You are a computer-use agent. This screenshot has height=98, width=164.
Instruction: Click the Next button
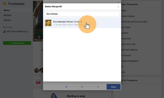coord(113,87)
